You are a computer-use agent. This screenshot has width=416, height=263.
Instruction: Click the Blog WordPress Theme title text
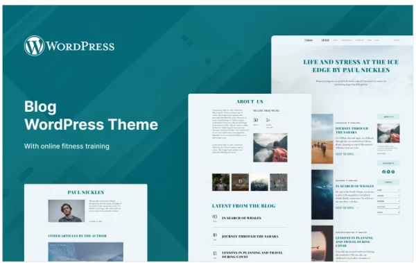pos(91,116)
